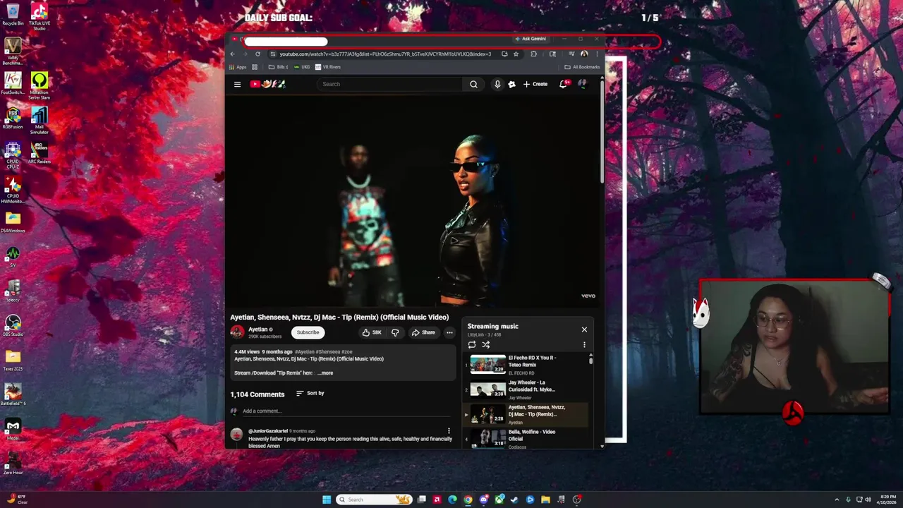Open Mall Simulator desktop icon

point(40,121)
